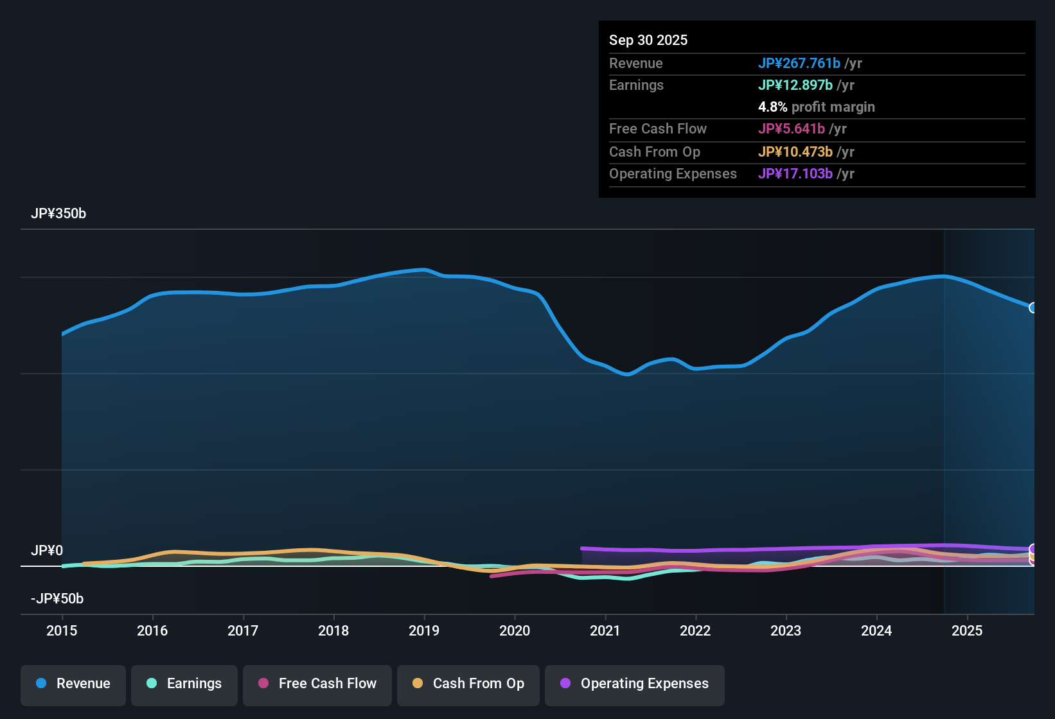Click the Free Cash Flow legend button

click(317, 685)
